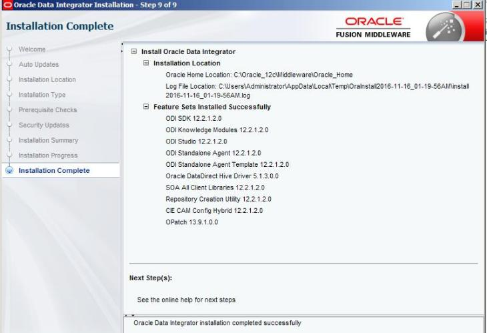Click the installation completed successfully message
The height and width of the screenshot is (333, 487).
217,323
